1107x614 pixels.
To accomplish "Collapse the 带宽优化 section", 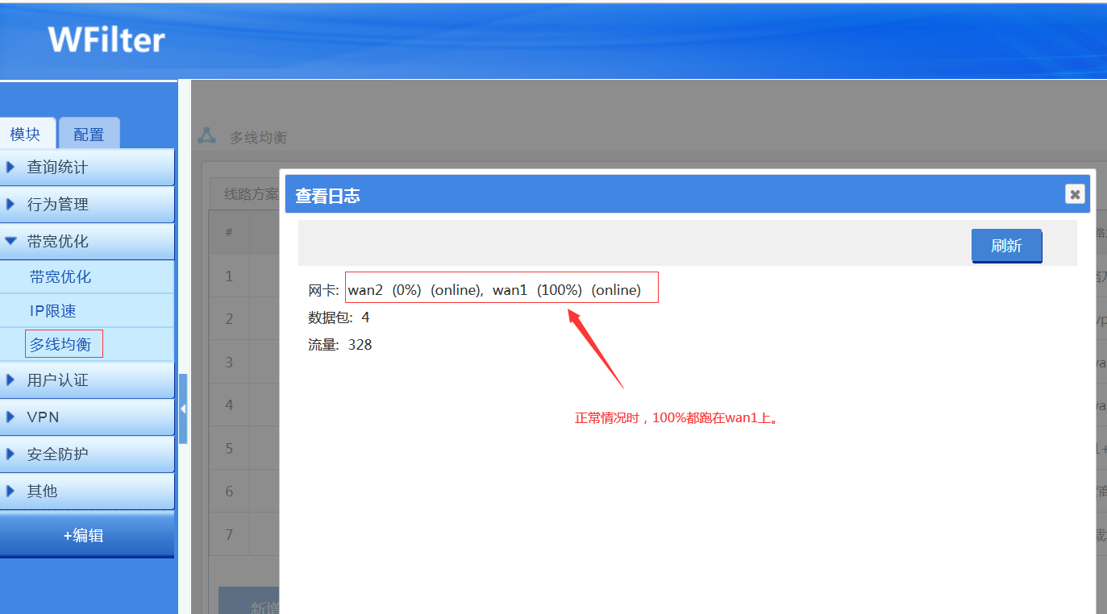I will click(87, 242).
